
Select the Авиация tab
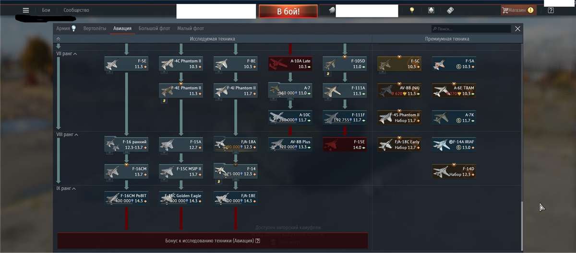[122, 29]
